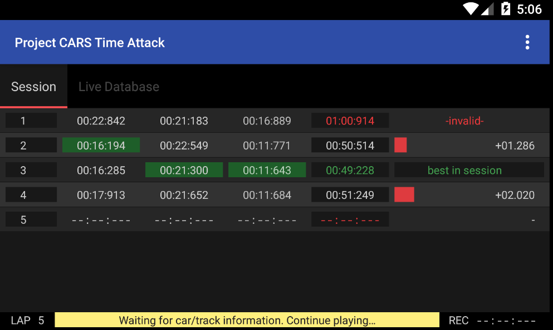Screen dimensions: 553x330
Task: Tap lap time 00:50:514
Action: click(x=350, y=145)
